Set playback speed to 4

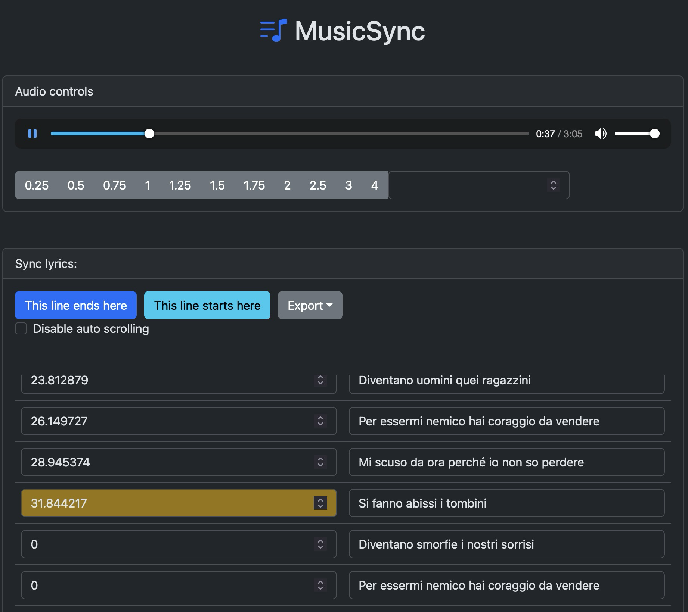click(375, 185)
